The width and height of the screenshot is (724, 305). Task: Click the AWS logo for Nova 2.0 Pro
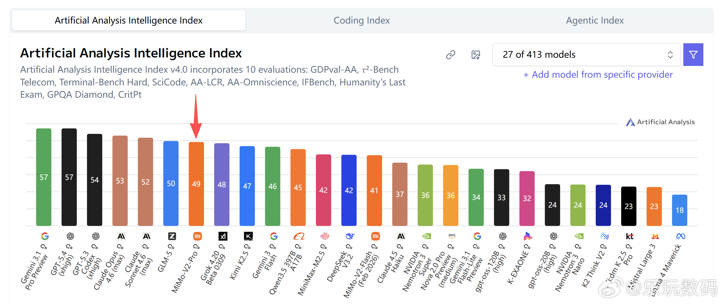tap(452, 236)
